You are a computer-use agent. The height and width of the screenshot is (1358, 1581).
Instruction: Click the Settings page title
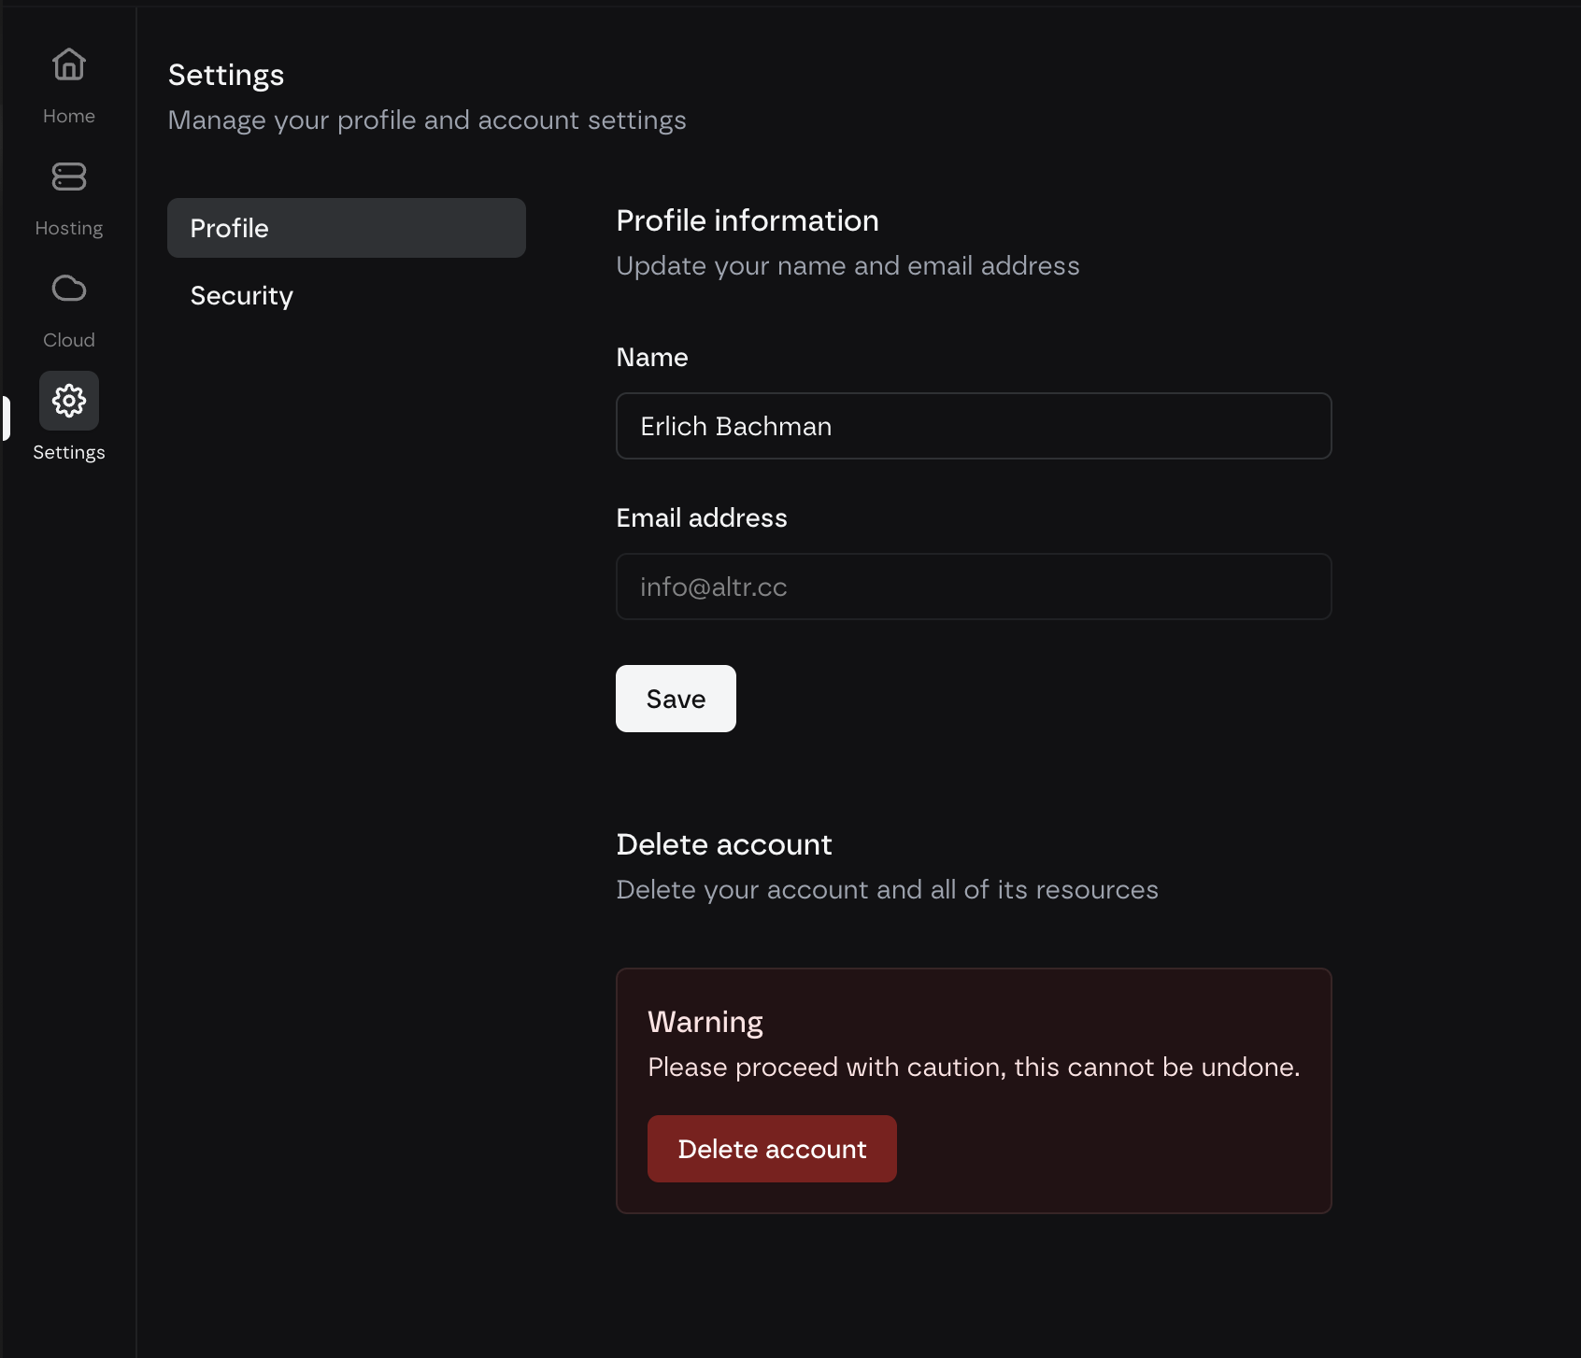[226, 75]
